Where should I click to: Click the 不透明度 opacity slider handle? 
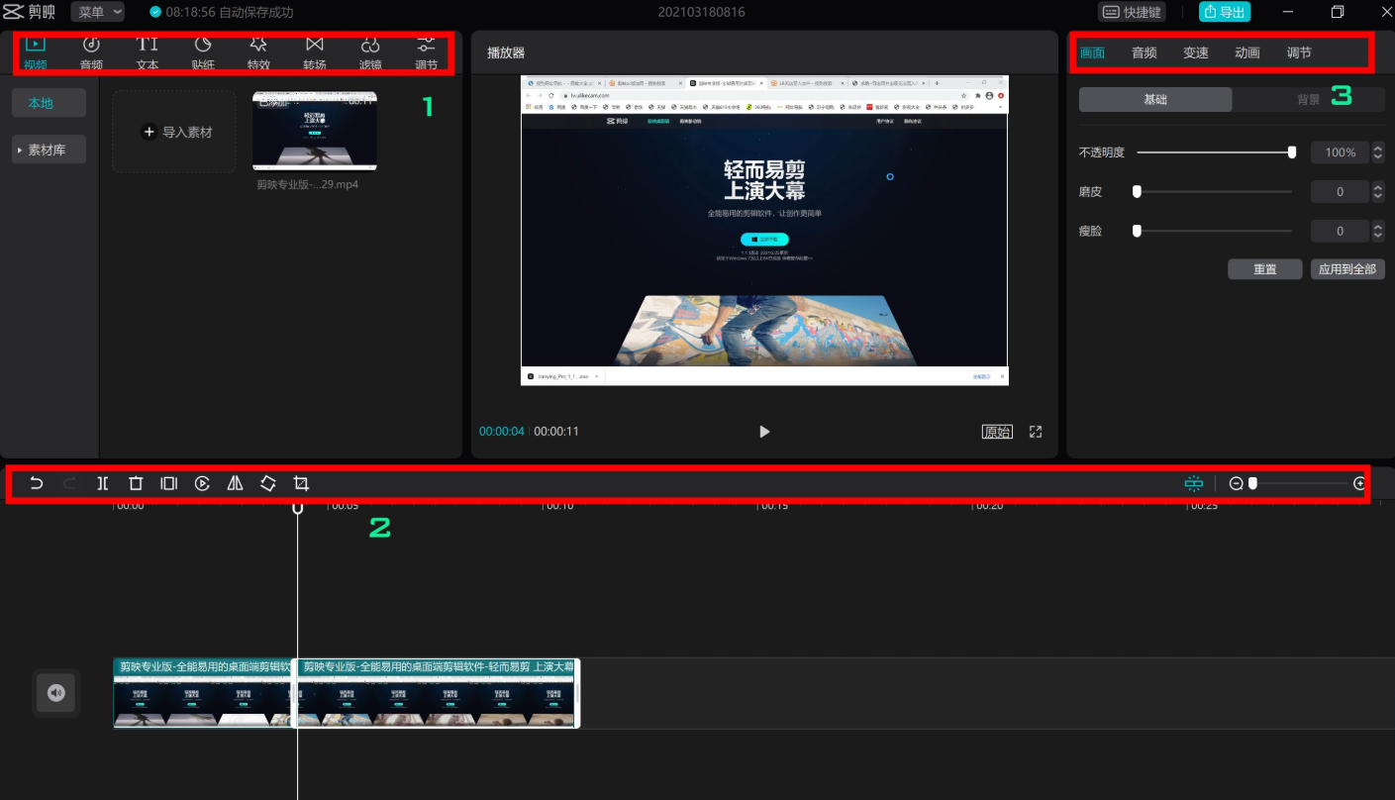tap(1291, 152)
